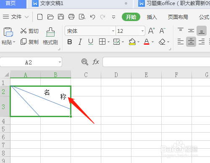Image resolution: width=210 pixels, height=163 pixels.
Task: Switch to the 首页 tab
Action: [13, 4]
